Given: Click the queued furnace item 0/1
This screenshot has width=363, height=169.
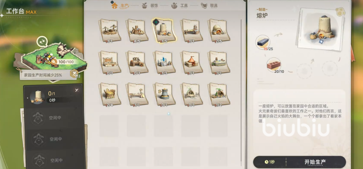Looking at the screenshot, I should click(x=54, y=96).
